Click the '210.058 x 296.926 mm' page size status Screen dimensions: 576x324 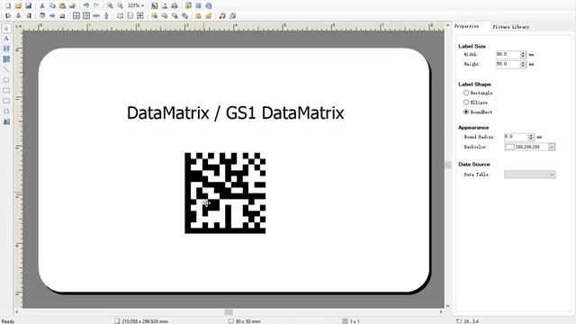[x=145, y=321]
